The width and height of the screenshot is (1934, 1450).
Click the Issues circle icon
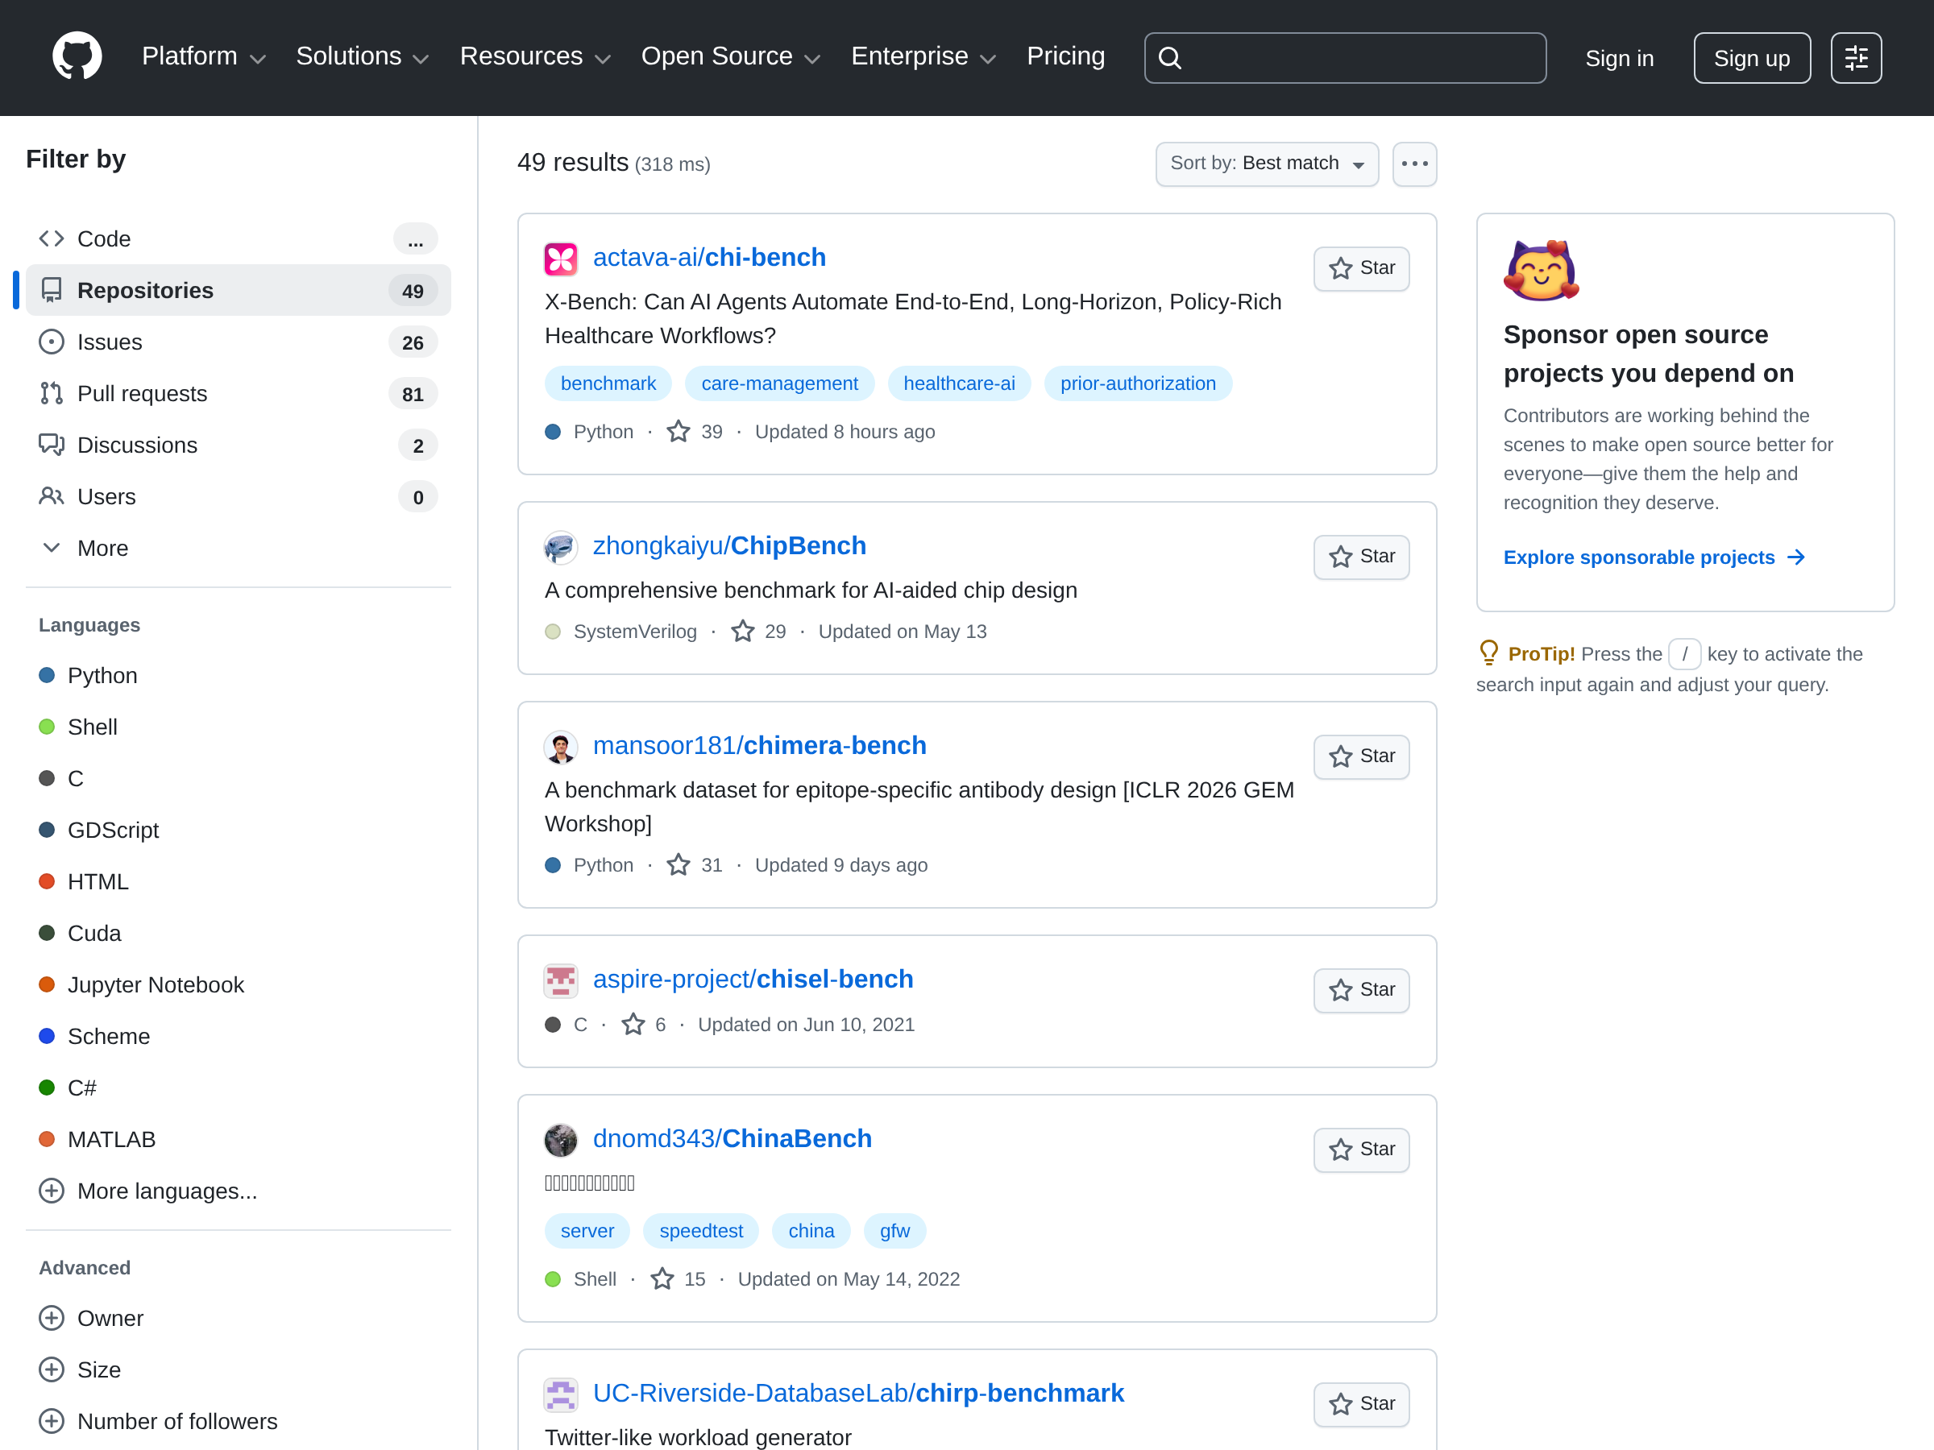click(x=52, y=342)
